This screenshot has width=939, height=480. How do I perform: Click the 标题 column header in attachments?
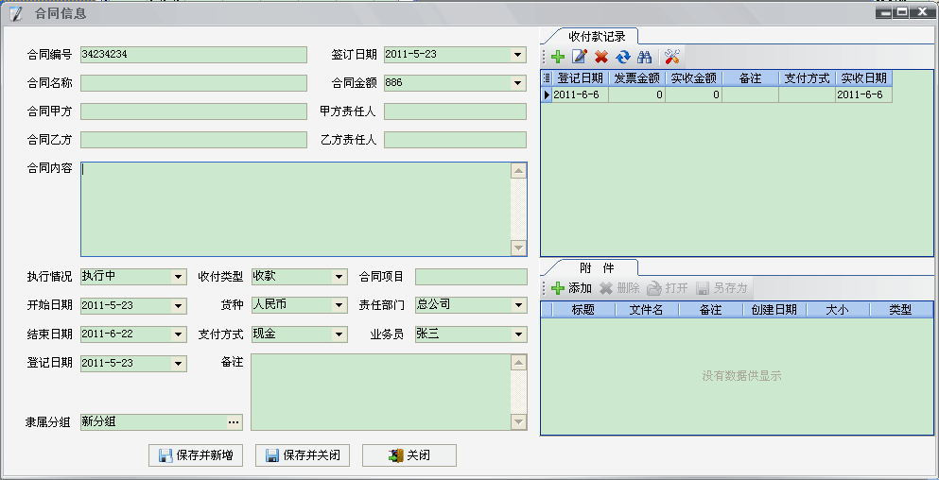coord(583,309)
